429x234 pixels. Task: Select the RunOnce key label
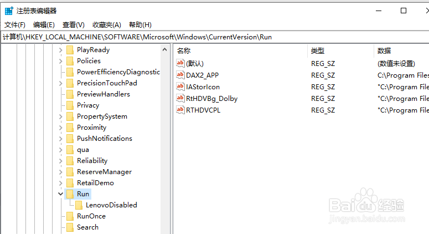tap(91, 216)
